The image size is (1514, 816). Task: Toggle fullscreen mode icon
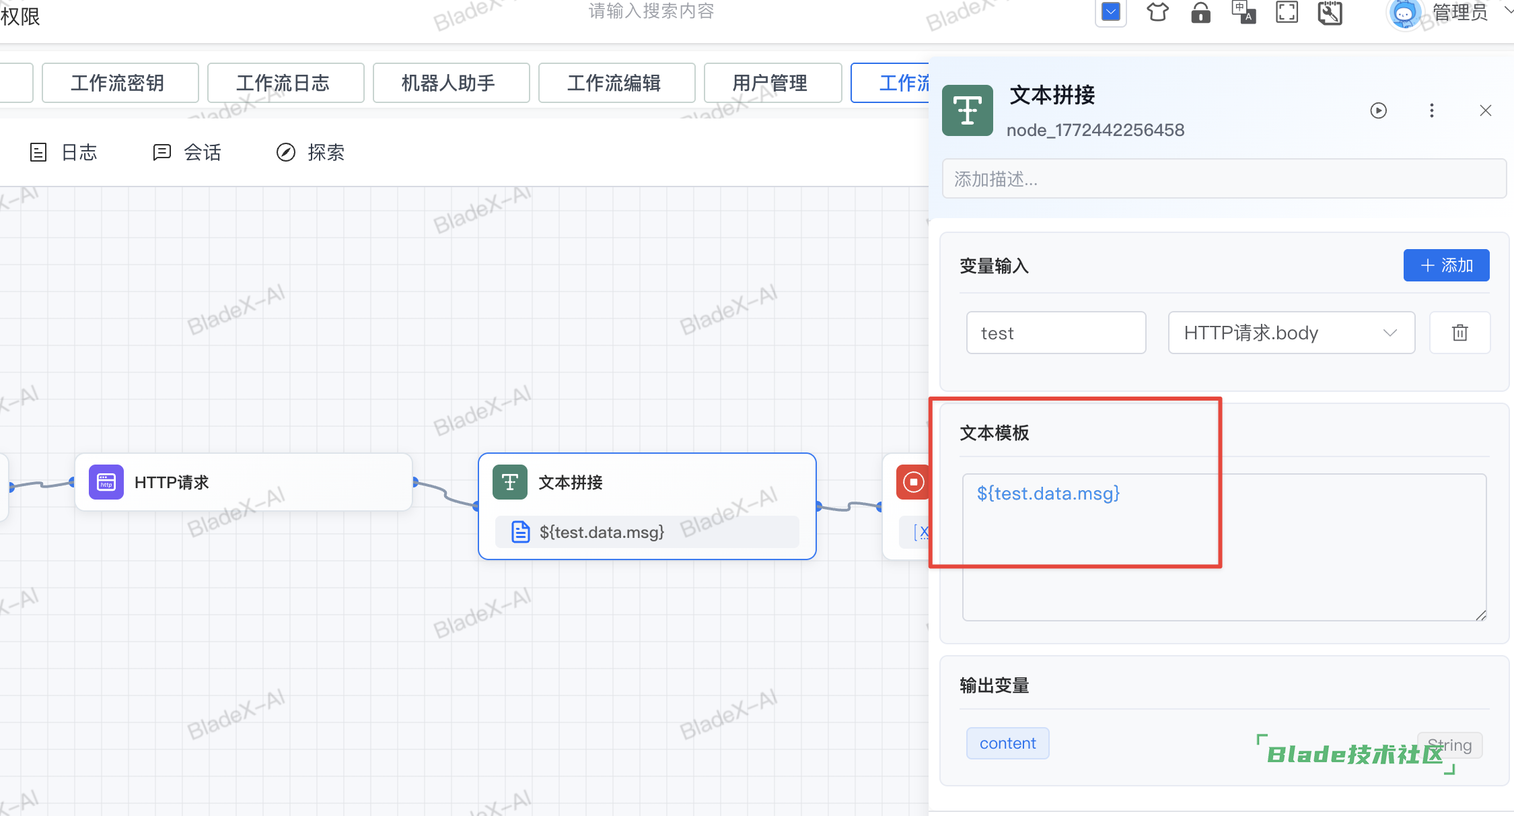[x=1287, y=12]
